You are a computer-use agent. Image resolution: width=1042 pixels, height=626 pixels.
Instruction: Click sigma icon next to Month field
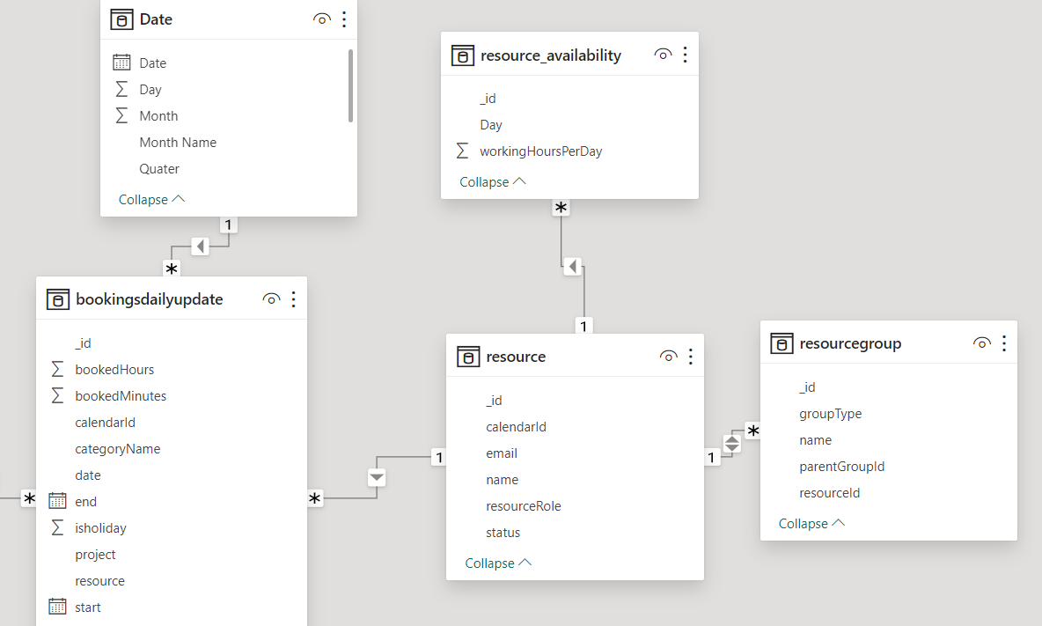(121, 115)
